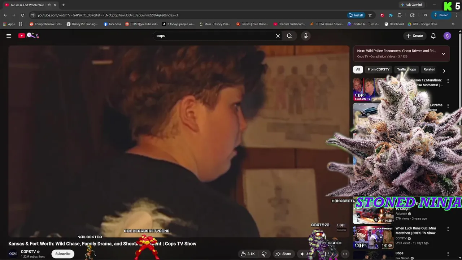Expand hidden bookmarks with double chevron

(453, 24)
